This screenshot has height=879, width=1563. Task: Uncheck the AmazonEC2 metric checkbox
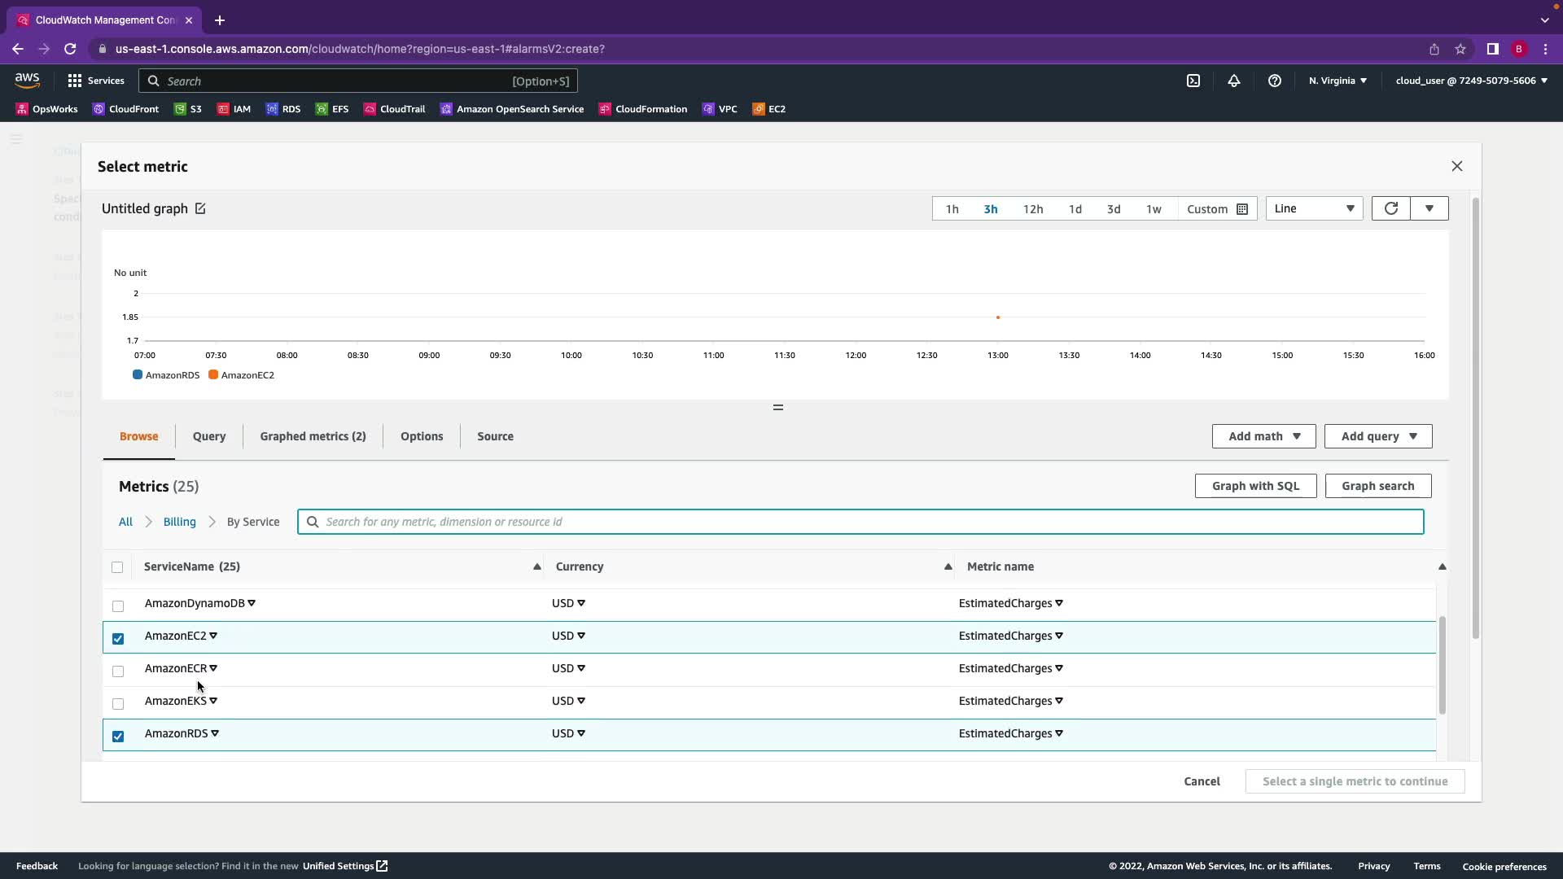click(118, 638)
